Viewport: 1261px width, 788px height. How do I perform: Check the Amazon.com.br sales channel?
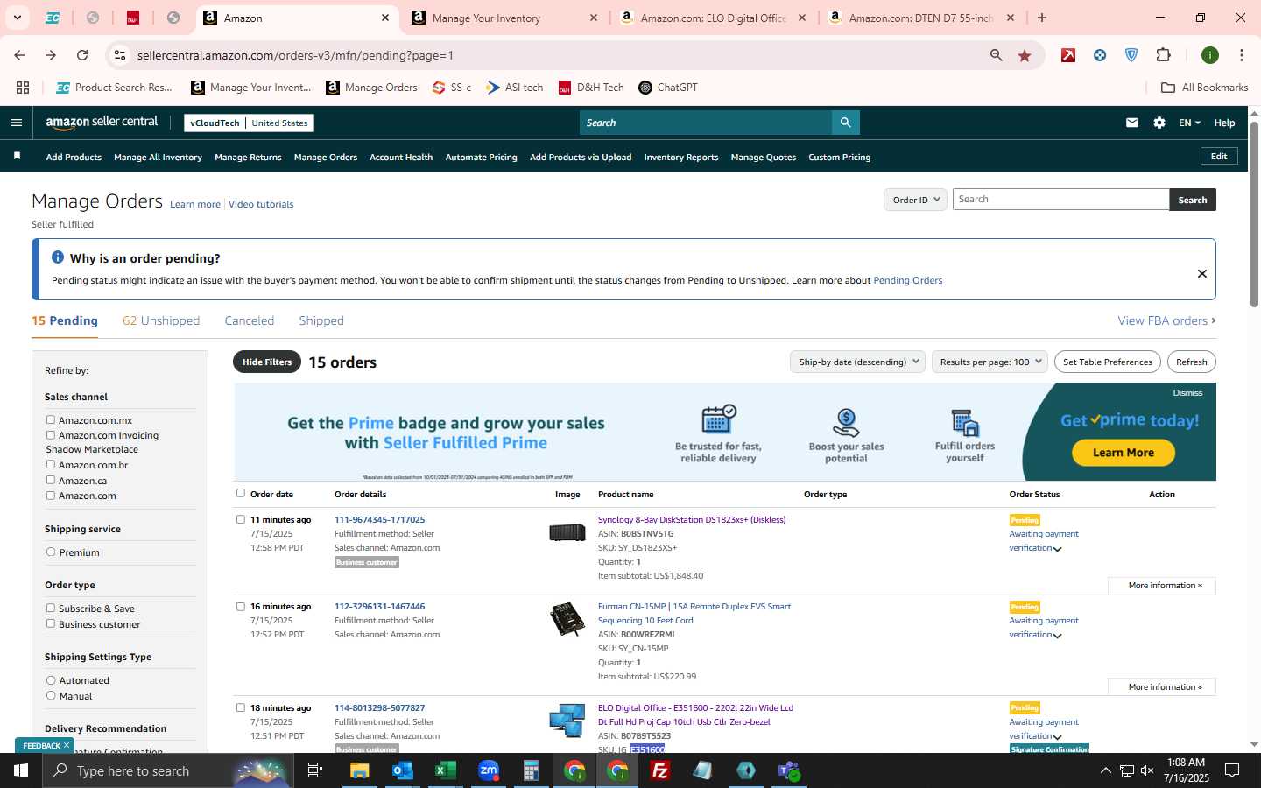point(51,465)
